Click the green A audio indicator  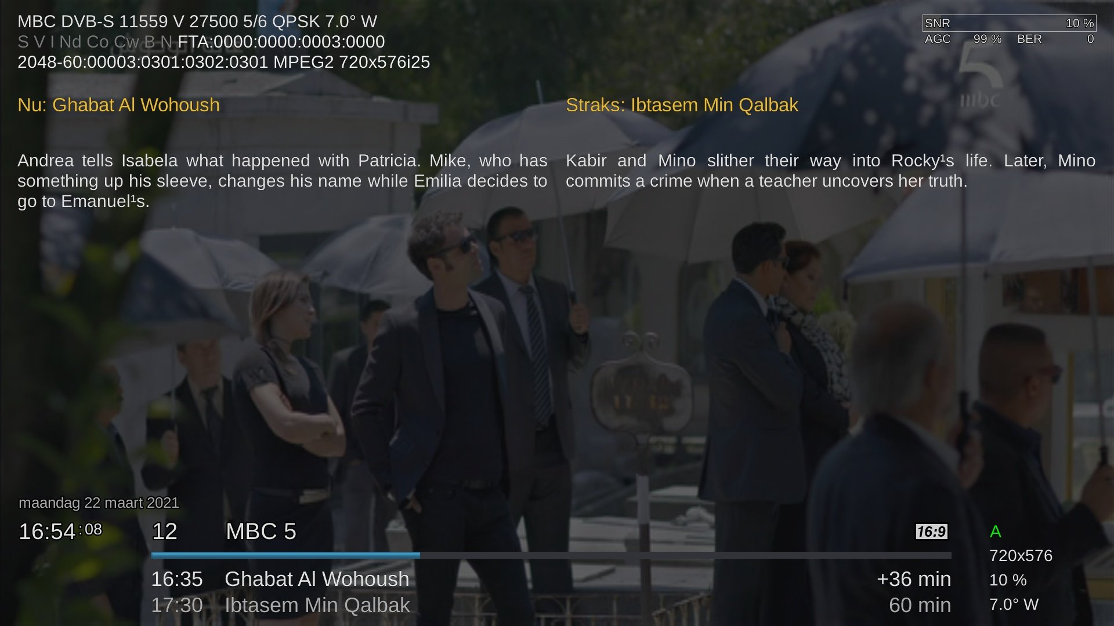(x=996, y=532)
